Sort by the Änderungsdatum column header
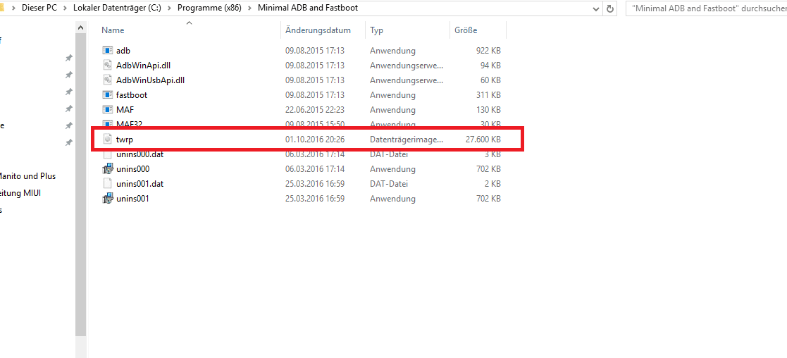Viewport: 787px width, 358px height. tap(318, 30)
